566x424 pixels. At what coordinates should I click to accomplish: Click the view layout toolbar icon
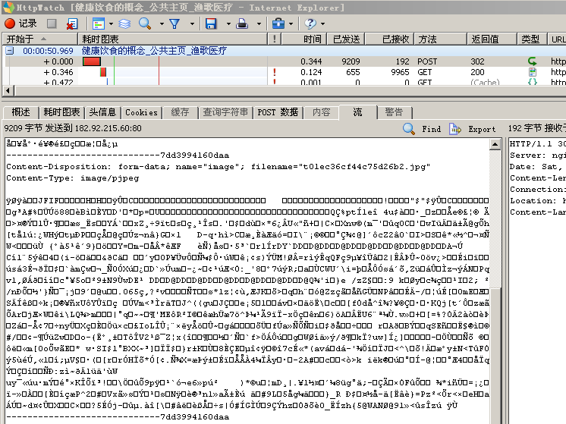(98, 24)
